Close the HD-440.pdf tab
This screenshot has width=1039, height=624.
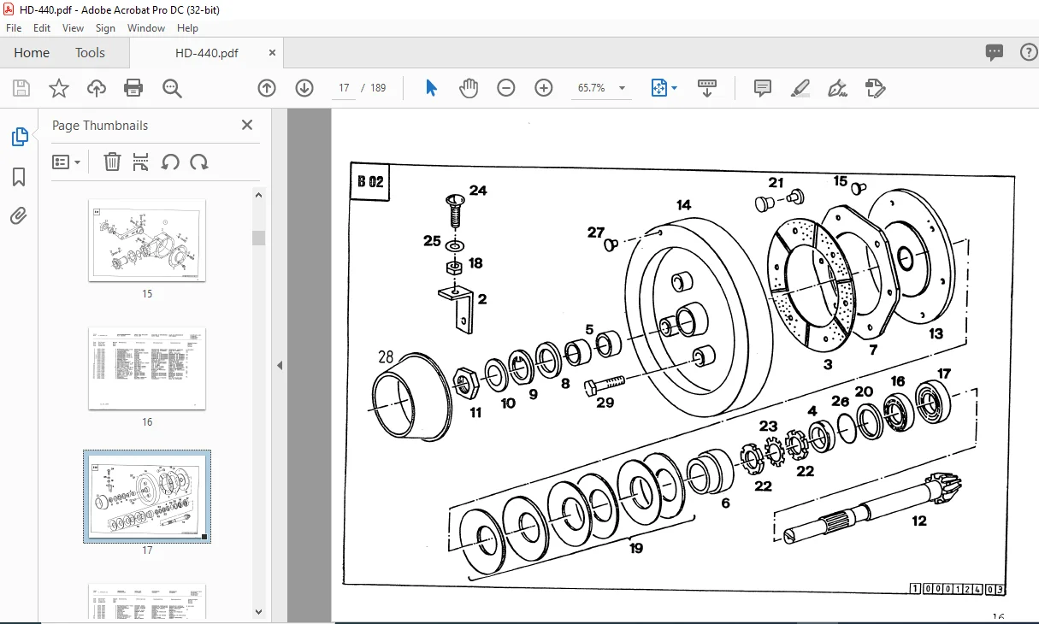point(273,53)
